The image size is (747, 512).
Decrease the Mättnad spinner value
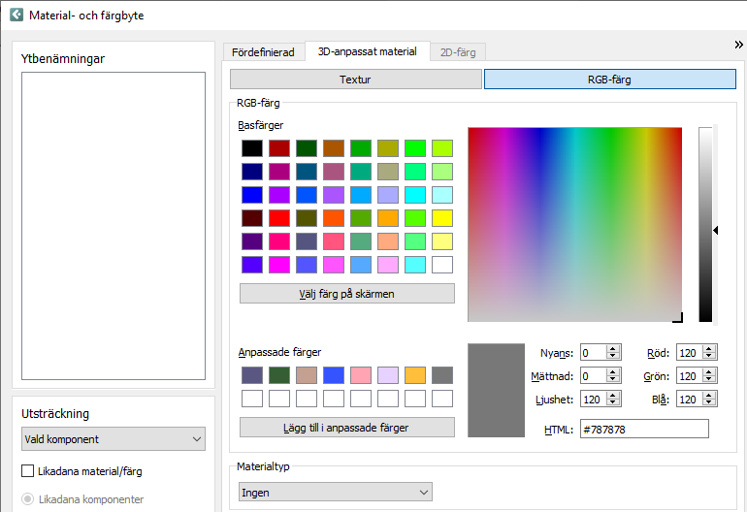coord(613,380)
